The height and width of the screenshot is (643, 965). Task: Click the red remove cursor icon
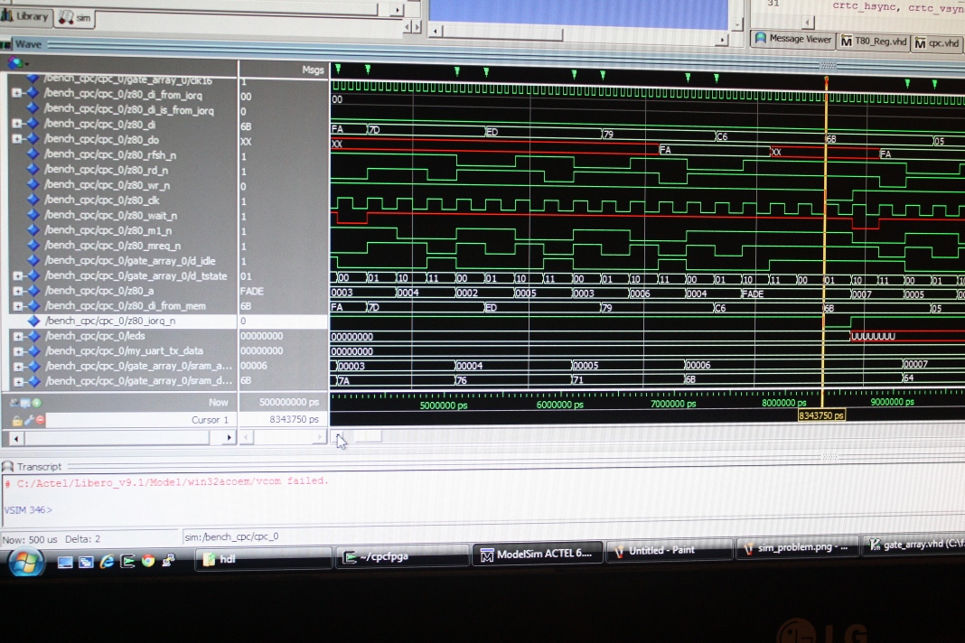click(x=40, y=420)
